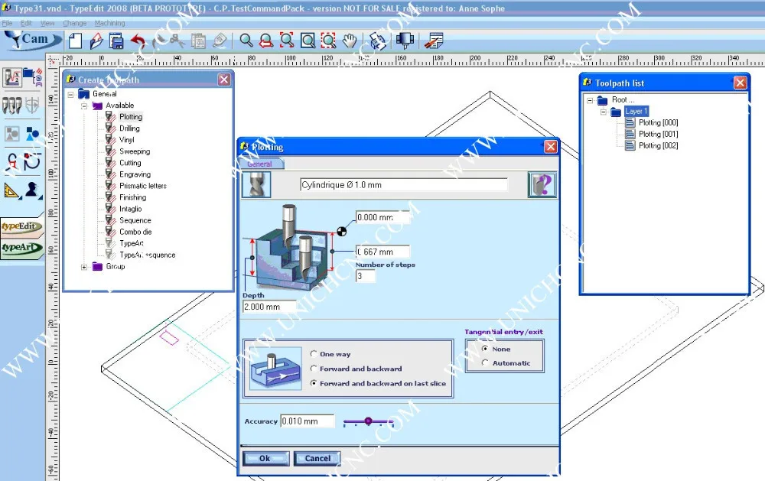Adjust the Accuracy slider handle
765x481 pixels.
(x=369, y=421)
